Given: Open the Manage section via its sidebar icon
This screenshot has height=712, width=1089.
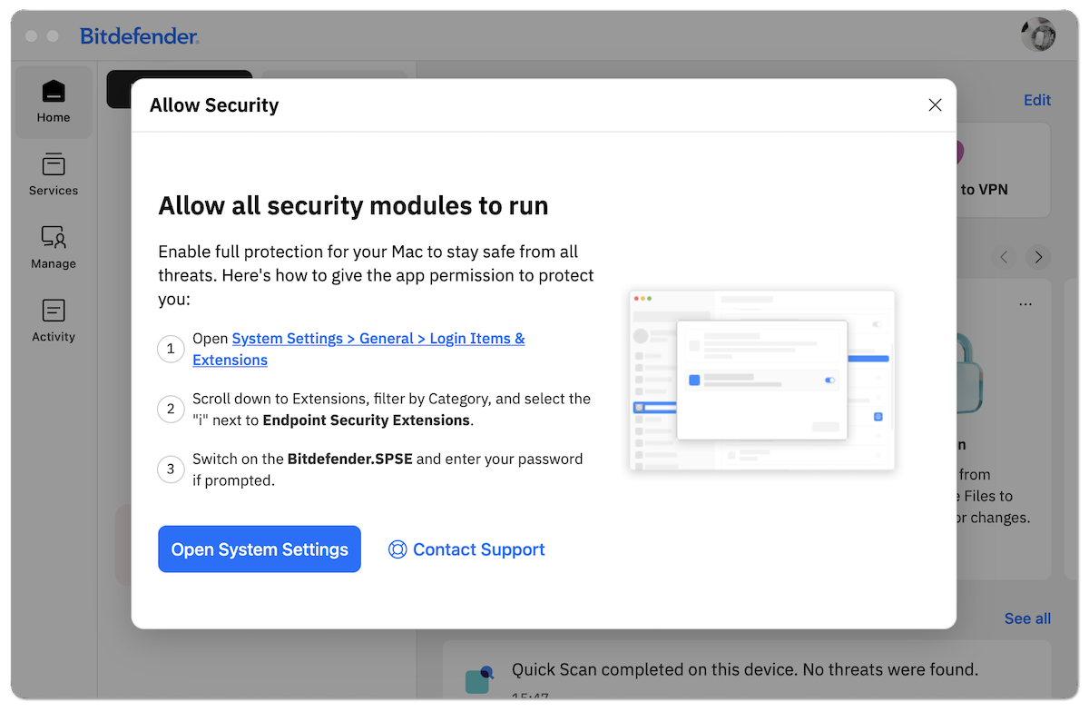Looking at the screenshot, I should [53, 247].
